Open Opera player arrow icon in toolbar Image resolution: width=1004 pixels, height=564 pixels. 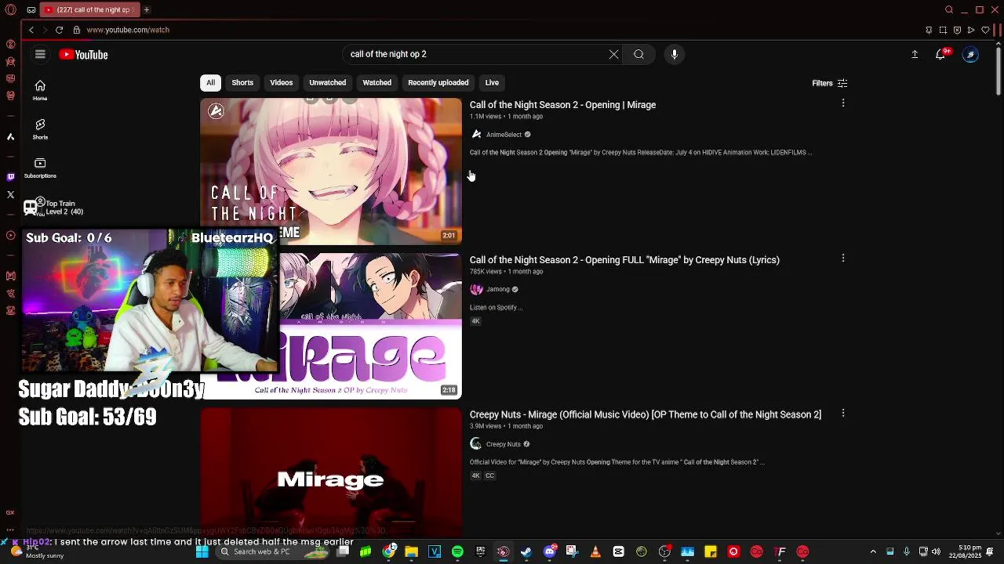click(x=971, y=30)
